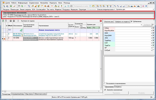Image resolution: width=156 pixels, height=100 pixels.
Task: Open the Индексы panel button
Action: 58,9
